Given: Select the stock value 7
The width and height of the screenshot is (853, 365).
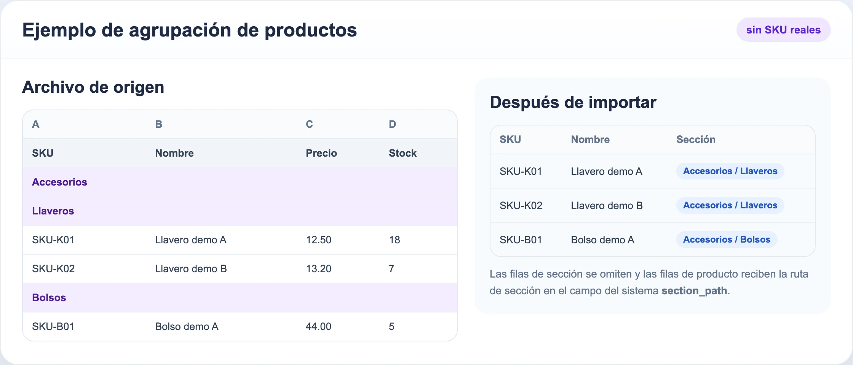Looking at the screenshot, I should tap(391, 269).
